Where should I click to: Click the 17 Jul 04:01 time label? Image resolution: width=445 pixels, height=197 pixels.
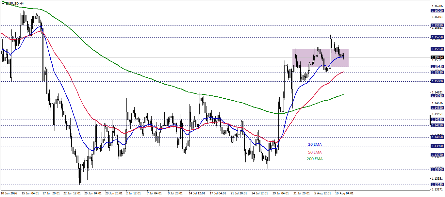tap(218, 193)
